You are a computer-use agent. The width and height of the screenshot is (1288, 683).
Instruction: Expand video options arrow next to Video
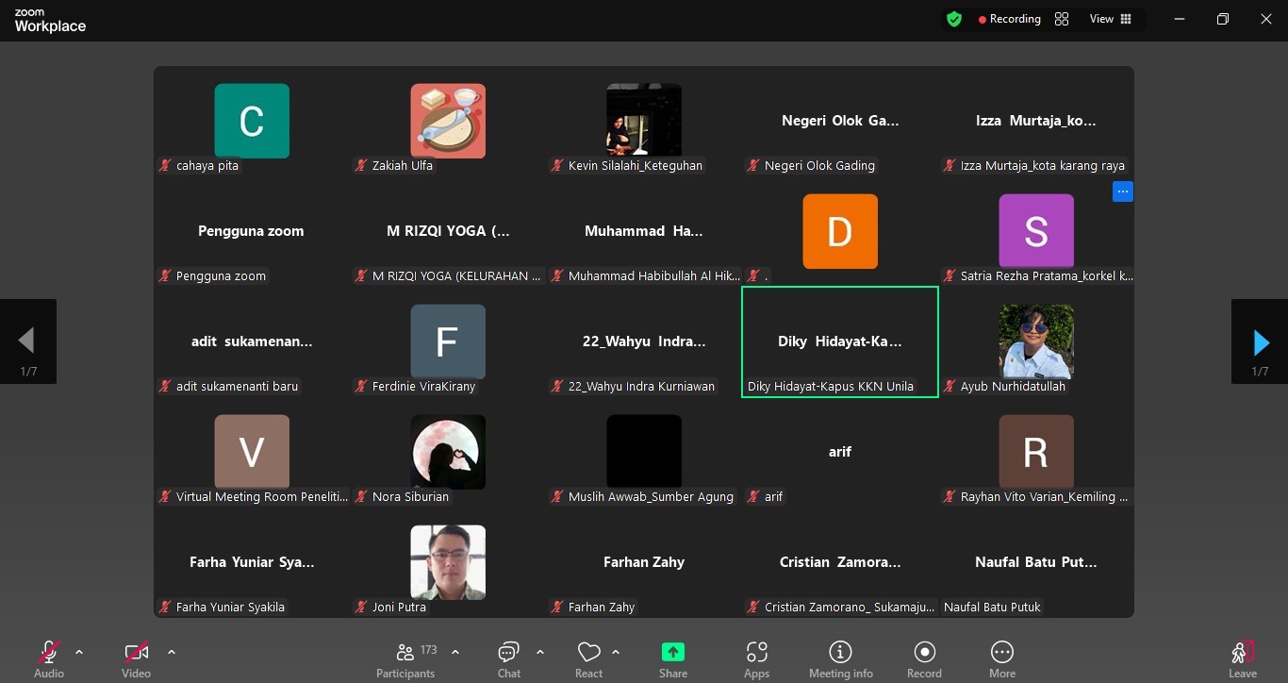pyautogui.click(x=171, y=652)
